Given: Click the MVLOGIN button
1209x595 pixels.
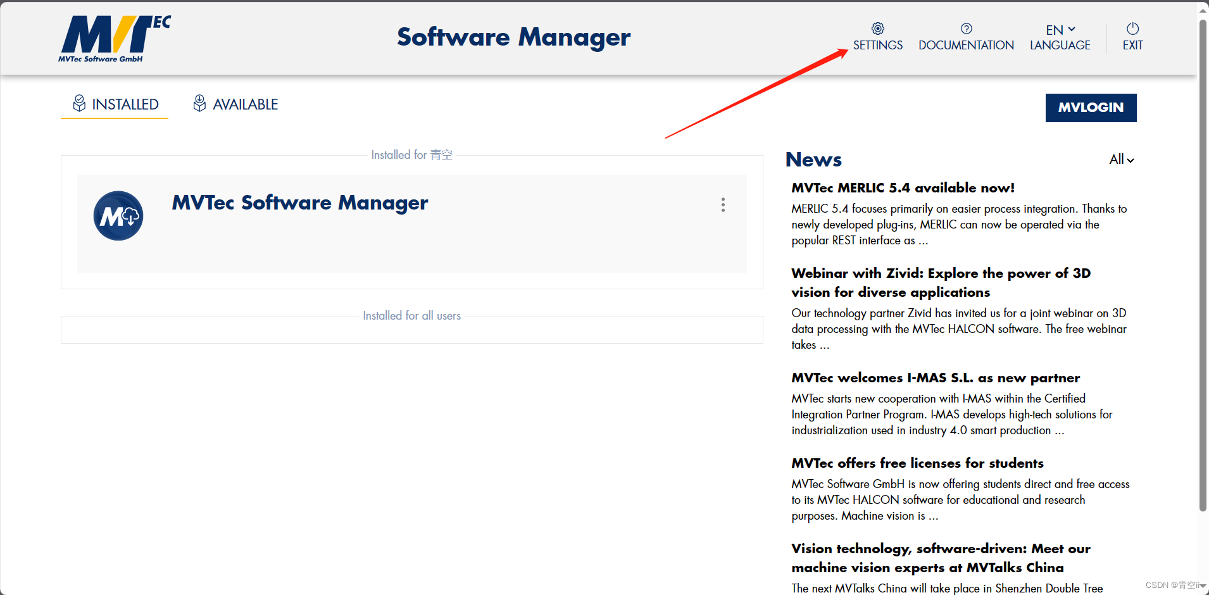Looking at the screenshot, I should (1091, 108).
